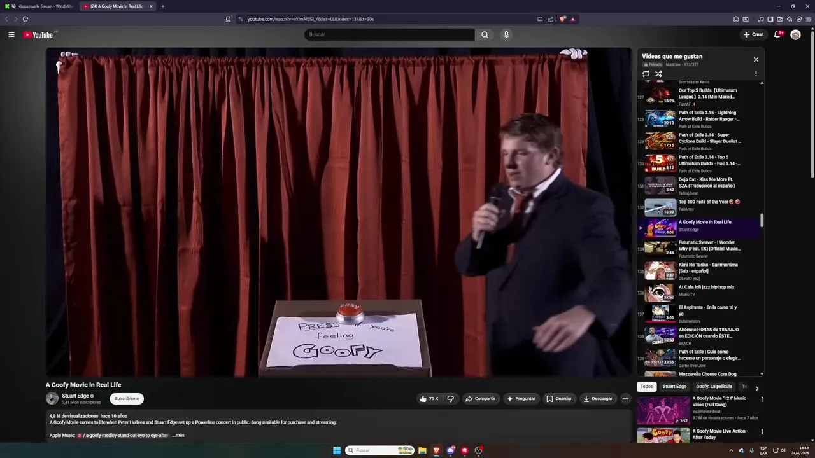815x458 pixels.
Task: Open the browser extensions puzzle icon
Action: click(735, 19)
